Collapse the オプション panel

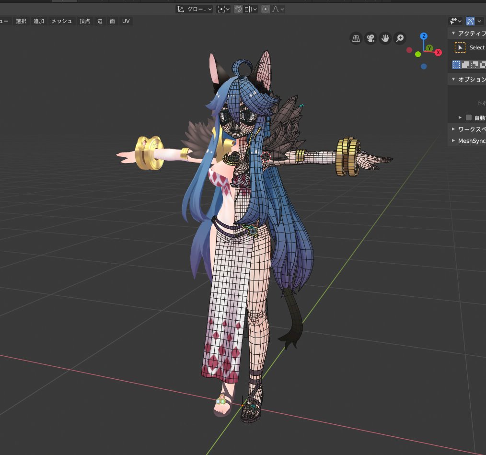click(453, 79)
